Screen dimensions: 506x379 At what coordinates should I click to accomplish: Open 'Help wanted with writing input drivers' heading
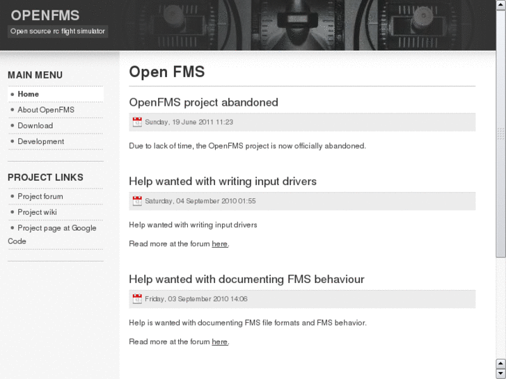[x=223, y=182]
